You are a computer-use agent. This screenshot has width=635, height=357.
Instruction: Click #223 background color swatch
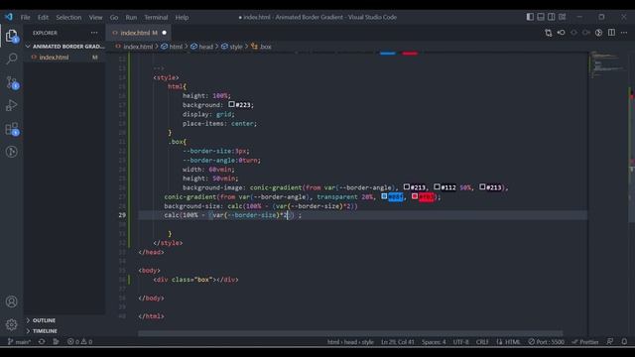pos(231,104)
